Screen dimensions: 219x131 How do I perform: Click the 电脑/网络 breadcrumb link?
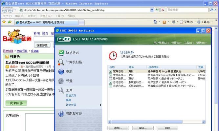pyautogui.click(x=22, y=51)
